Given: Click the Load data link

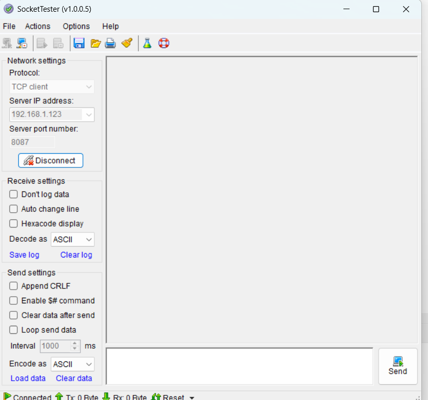Looking at the screenshot, I should point(28,378).
